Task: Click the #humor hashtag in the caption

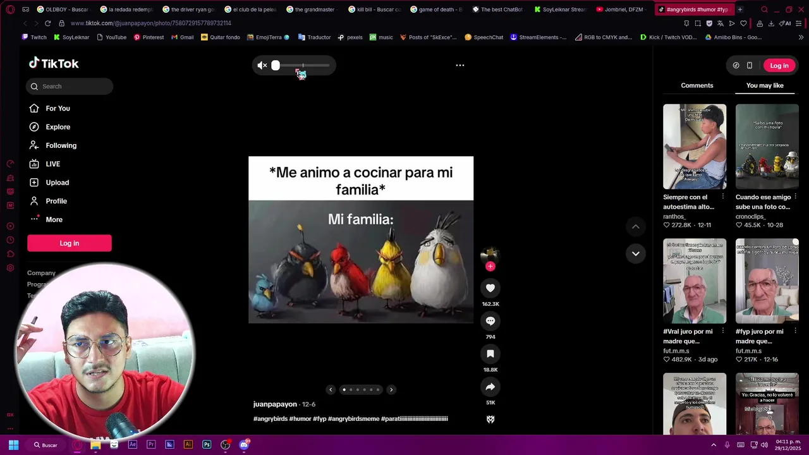Action: tap(300, 419)
